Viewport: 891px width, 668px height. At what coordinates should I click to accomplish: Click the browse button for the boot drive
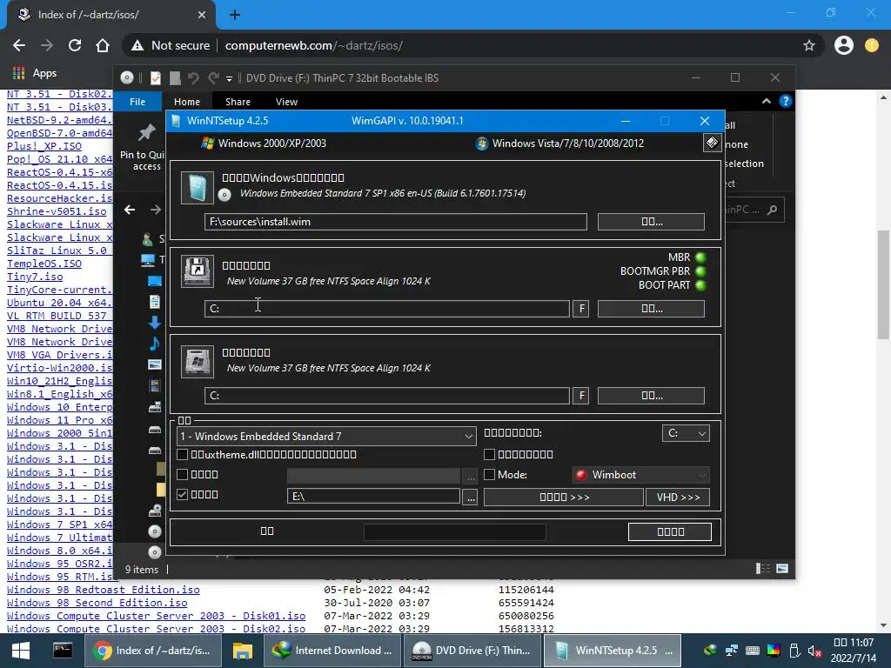click(x=651, y=309)
